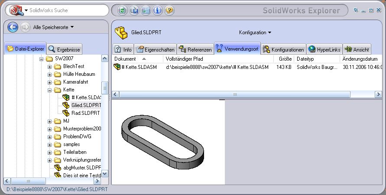
Task: Click the Rad.SLDPRT part icon
Action: pos(66,113)
